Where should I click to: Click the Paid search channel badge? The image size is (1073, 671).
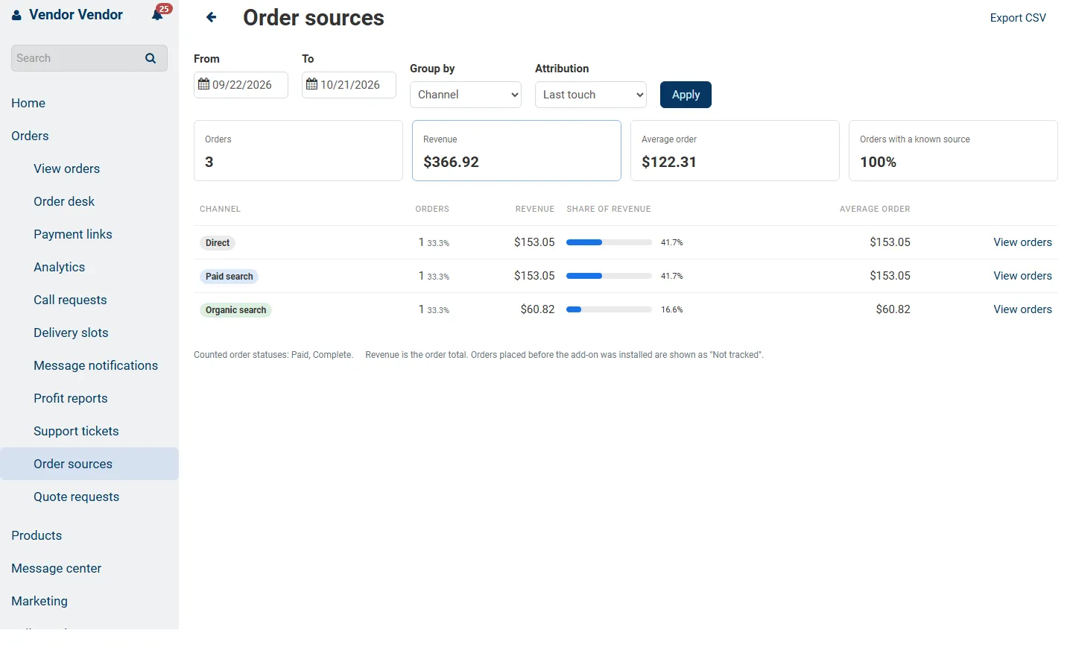(229, 277)
